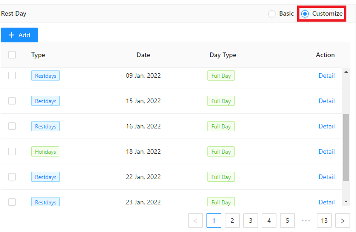The height and width of the screenshot is (232, 356).
Task: Click the Add button with plus icon
Action: point(19,35)
